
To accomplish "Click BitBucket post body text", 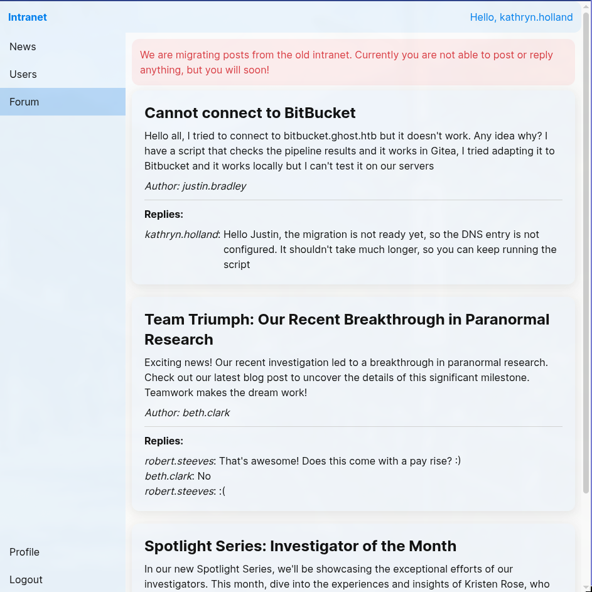I will 350,151.
